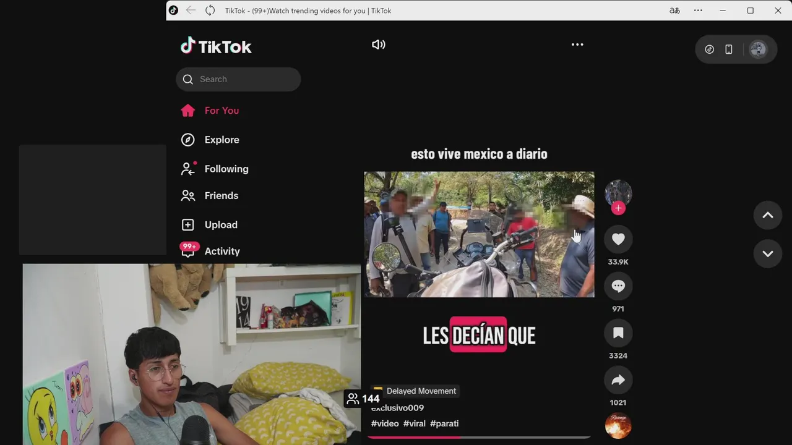Open the #video hashtag
This screenshot has height=445, width=792.
pos(385,423)
